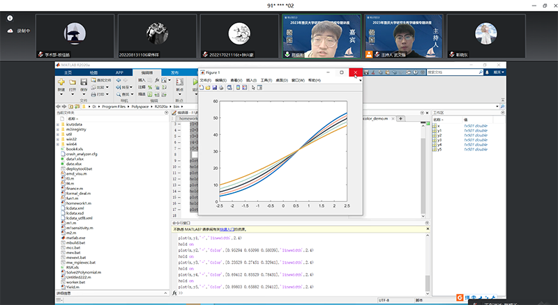Open the File menu in Figure 1

click(205, 80)
